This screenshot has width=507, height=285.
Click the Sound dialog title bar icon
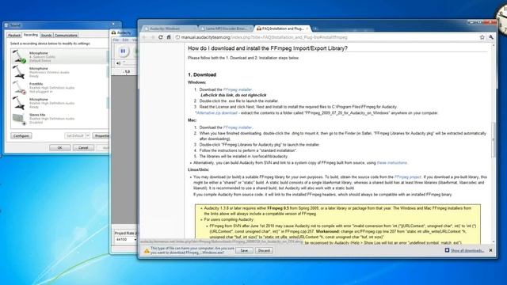click(6, 25)
